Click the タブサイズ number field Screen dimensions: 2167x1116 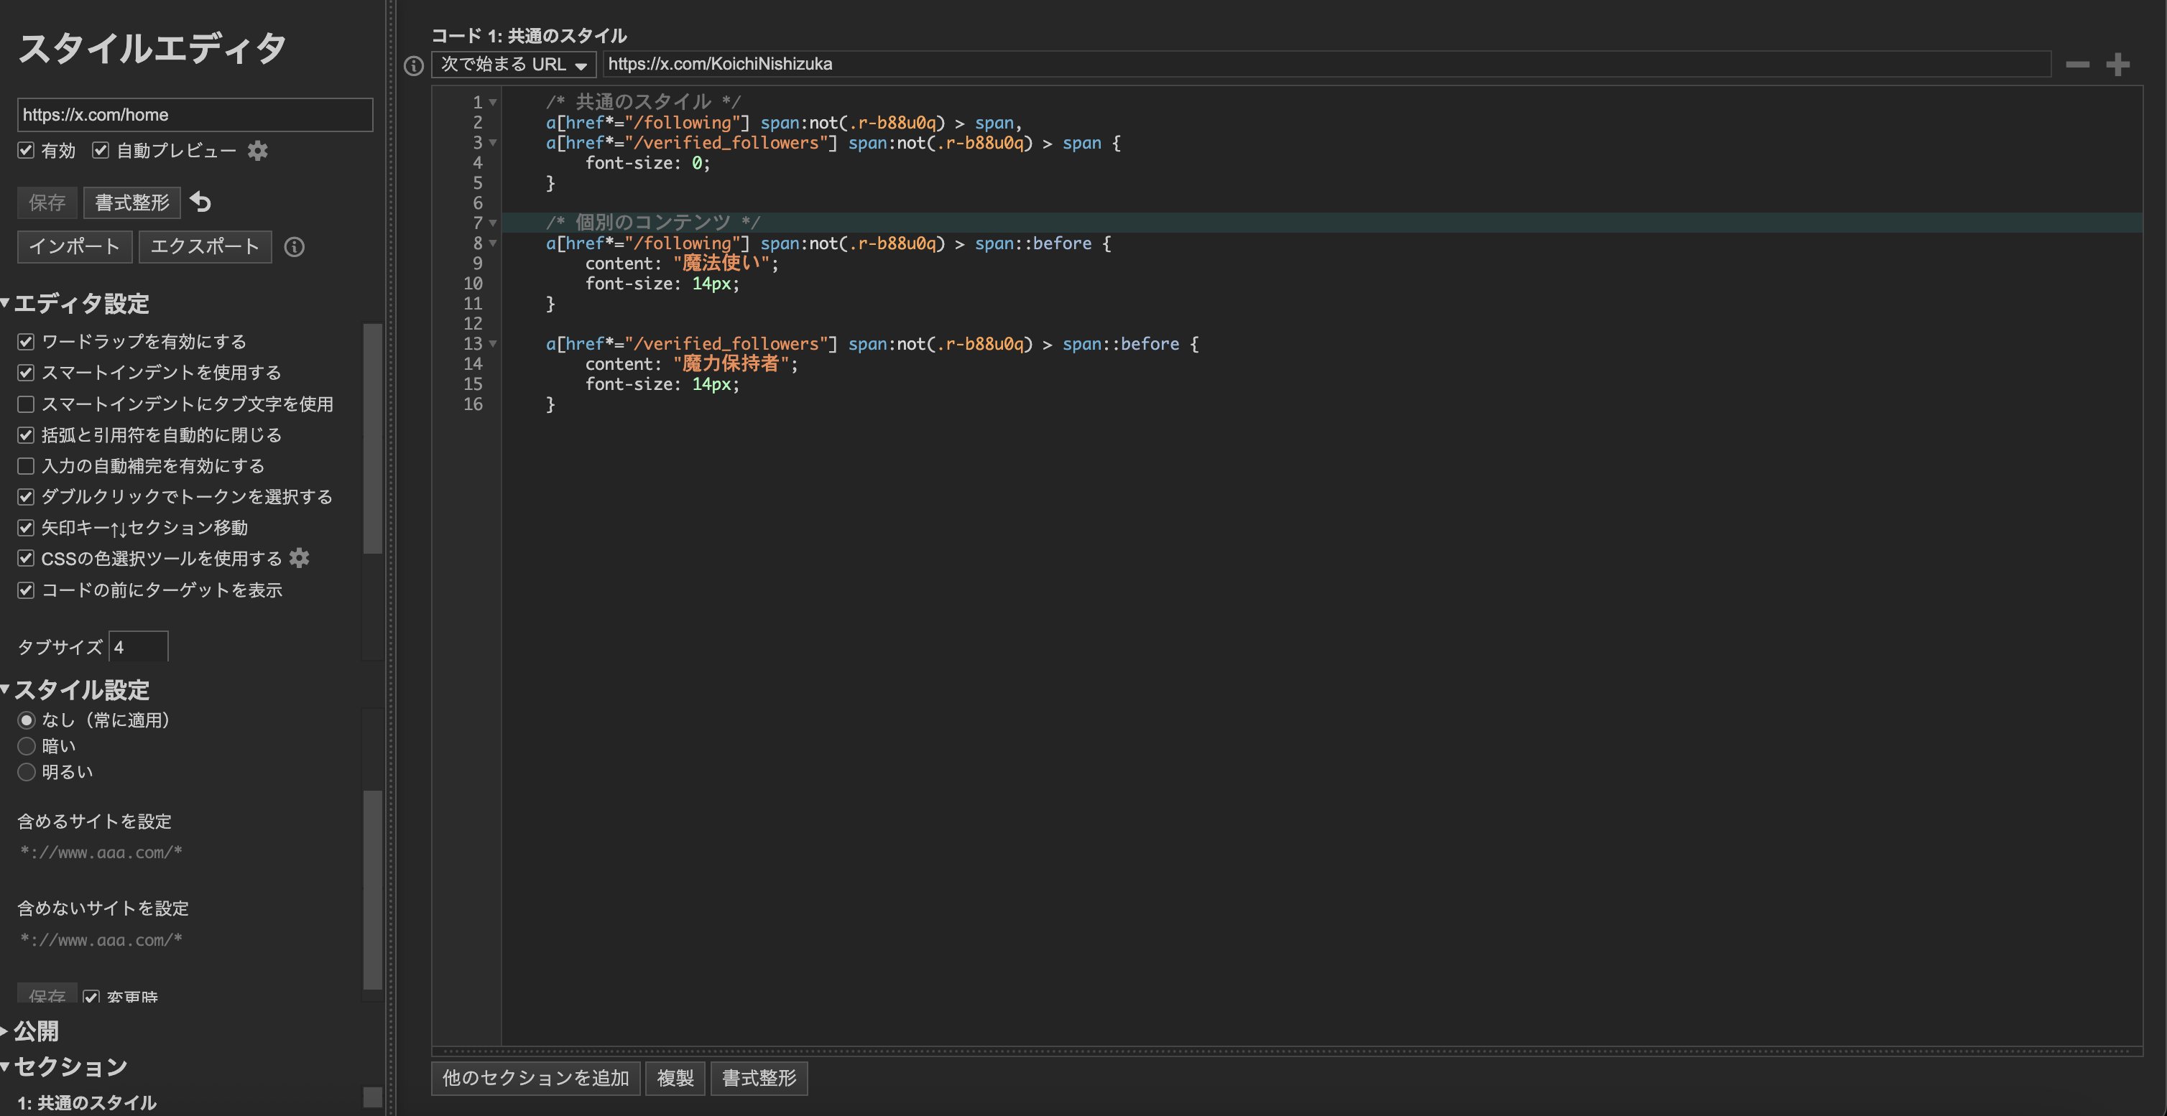139,647
